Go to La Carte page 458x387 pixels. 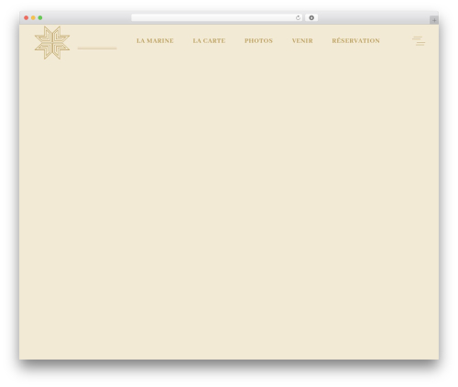click(x=209, y=41)
